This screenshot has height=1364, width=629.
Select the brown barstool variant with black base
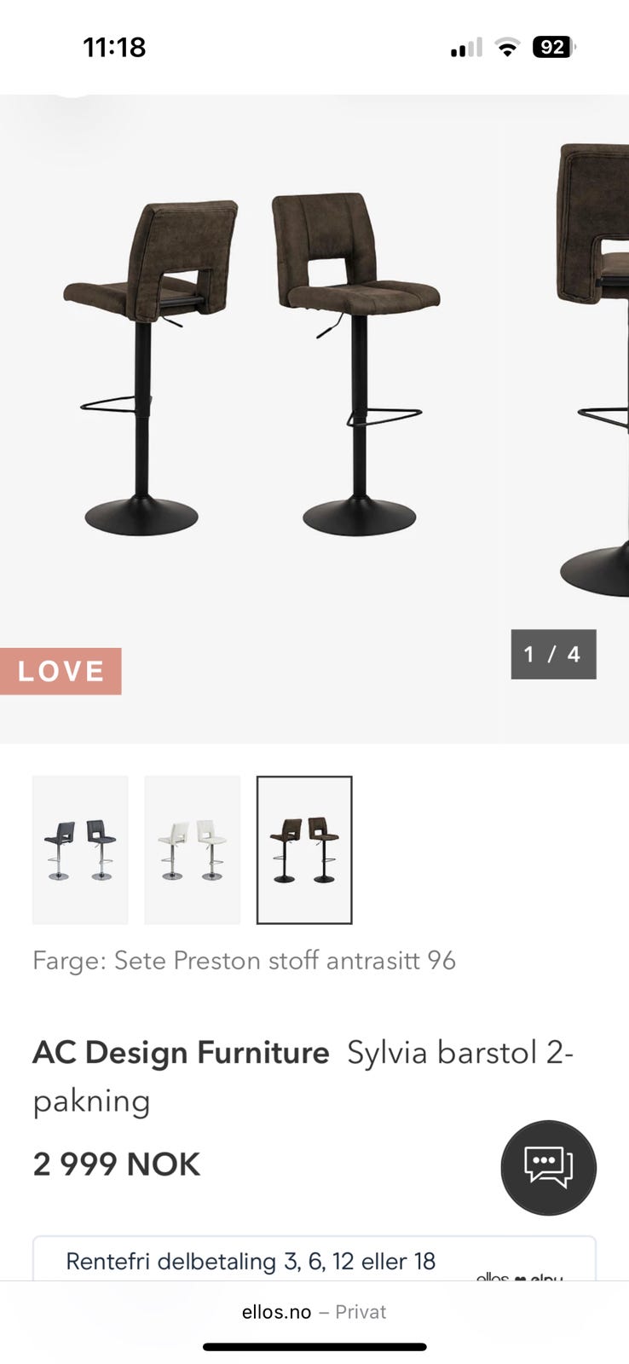click(304, 850)
